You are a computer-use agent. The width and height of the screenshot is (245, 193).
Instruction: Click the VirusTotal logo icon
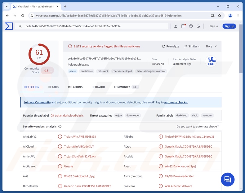9,26
